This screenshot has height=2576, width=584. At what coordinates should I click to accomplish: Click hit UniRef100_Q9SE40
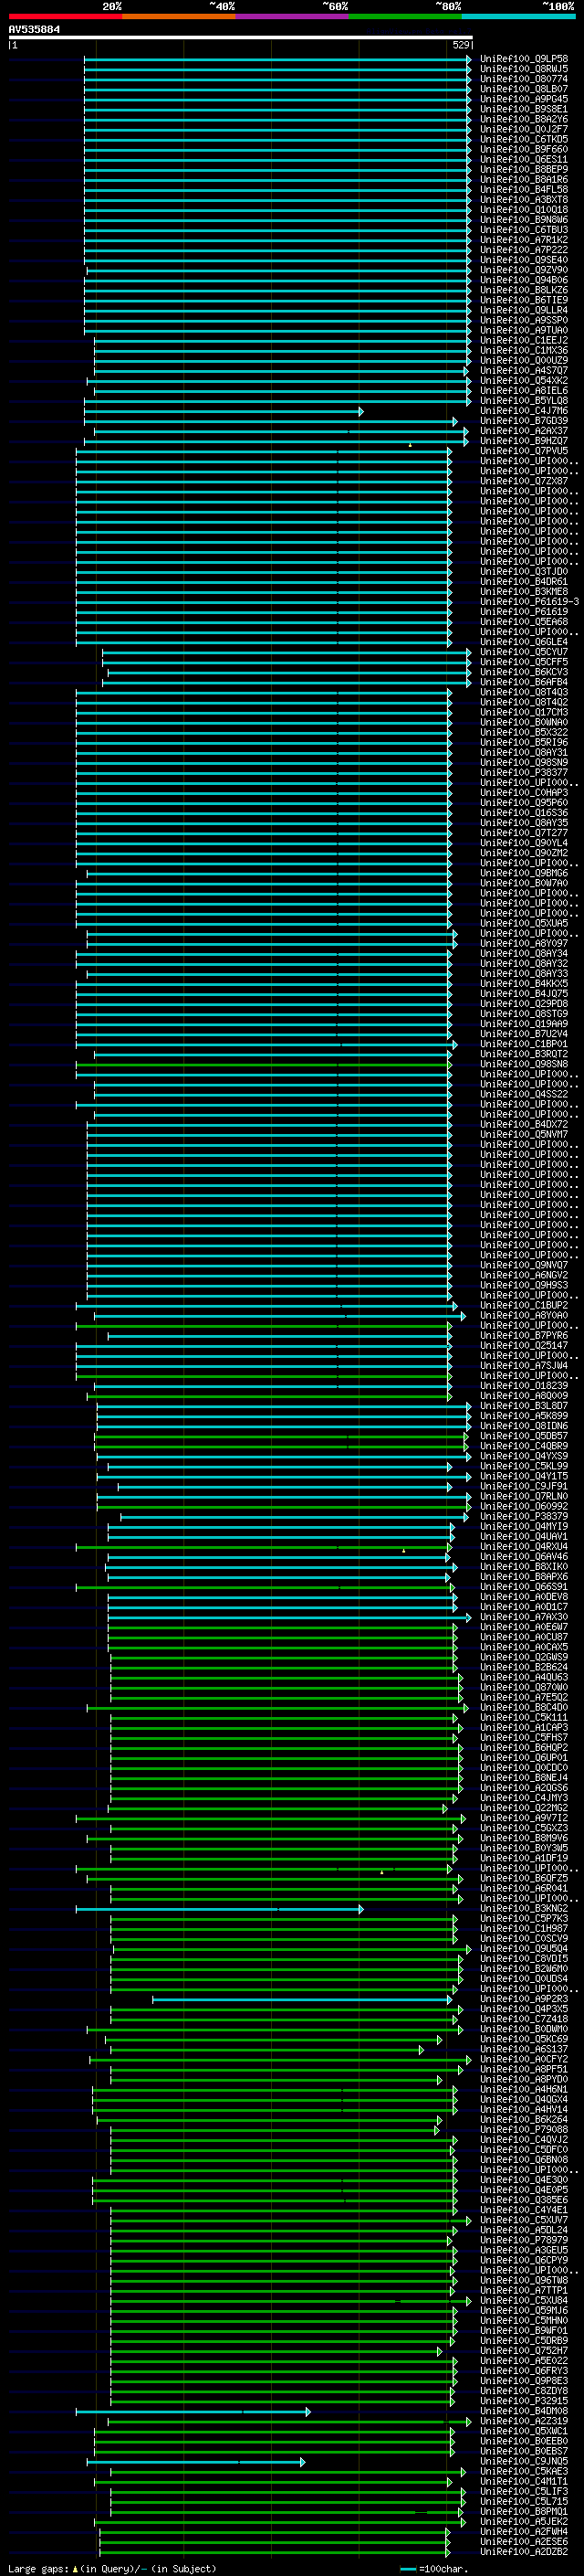coord(524,260)
